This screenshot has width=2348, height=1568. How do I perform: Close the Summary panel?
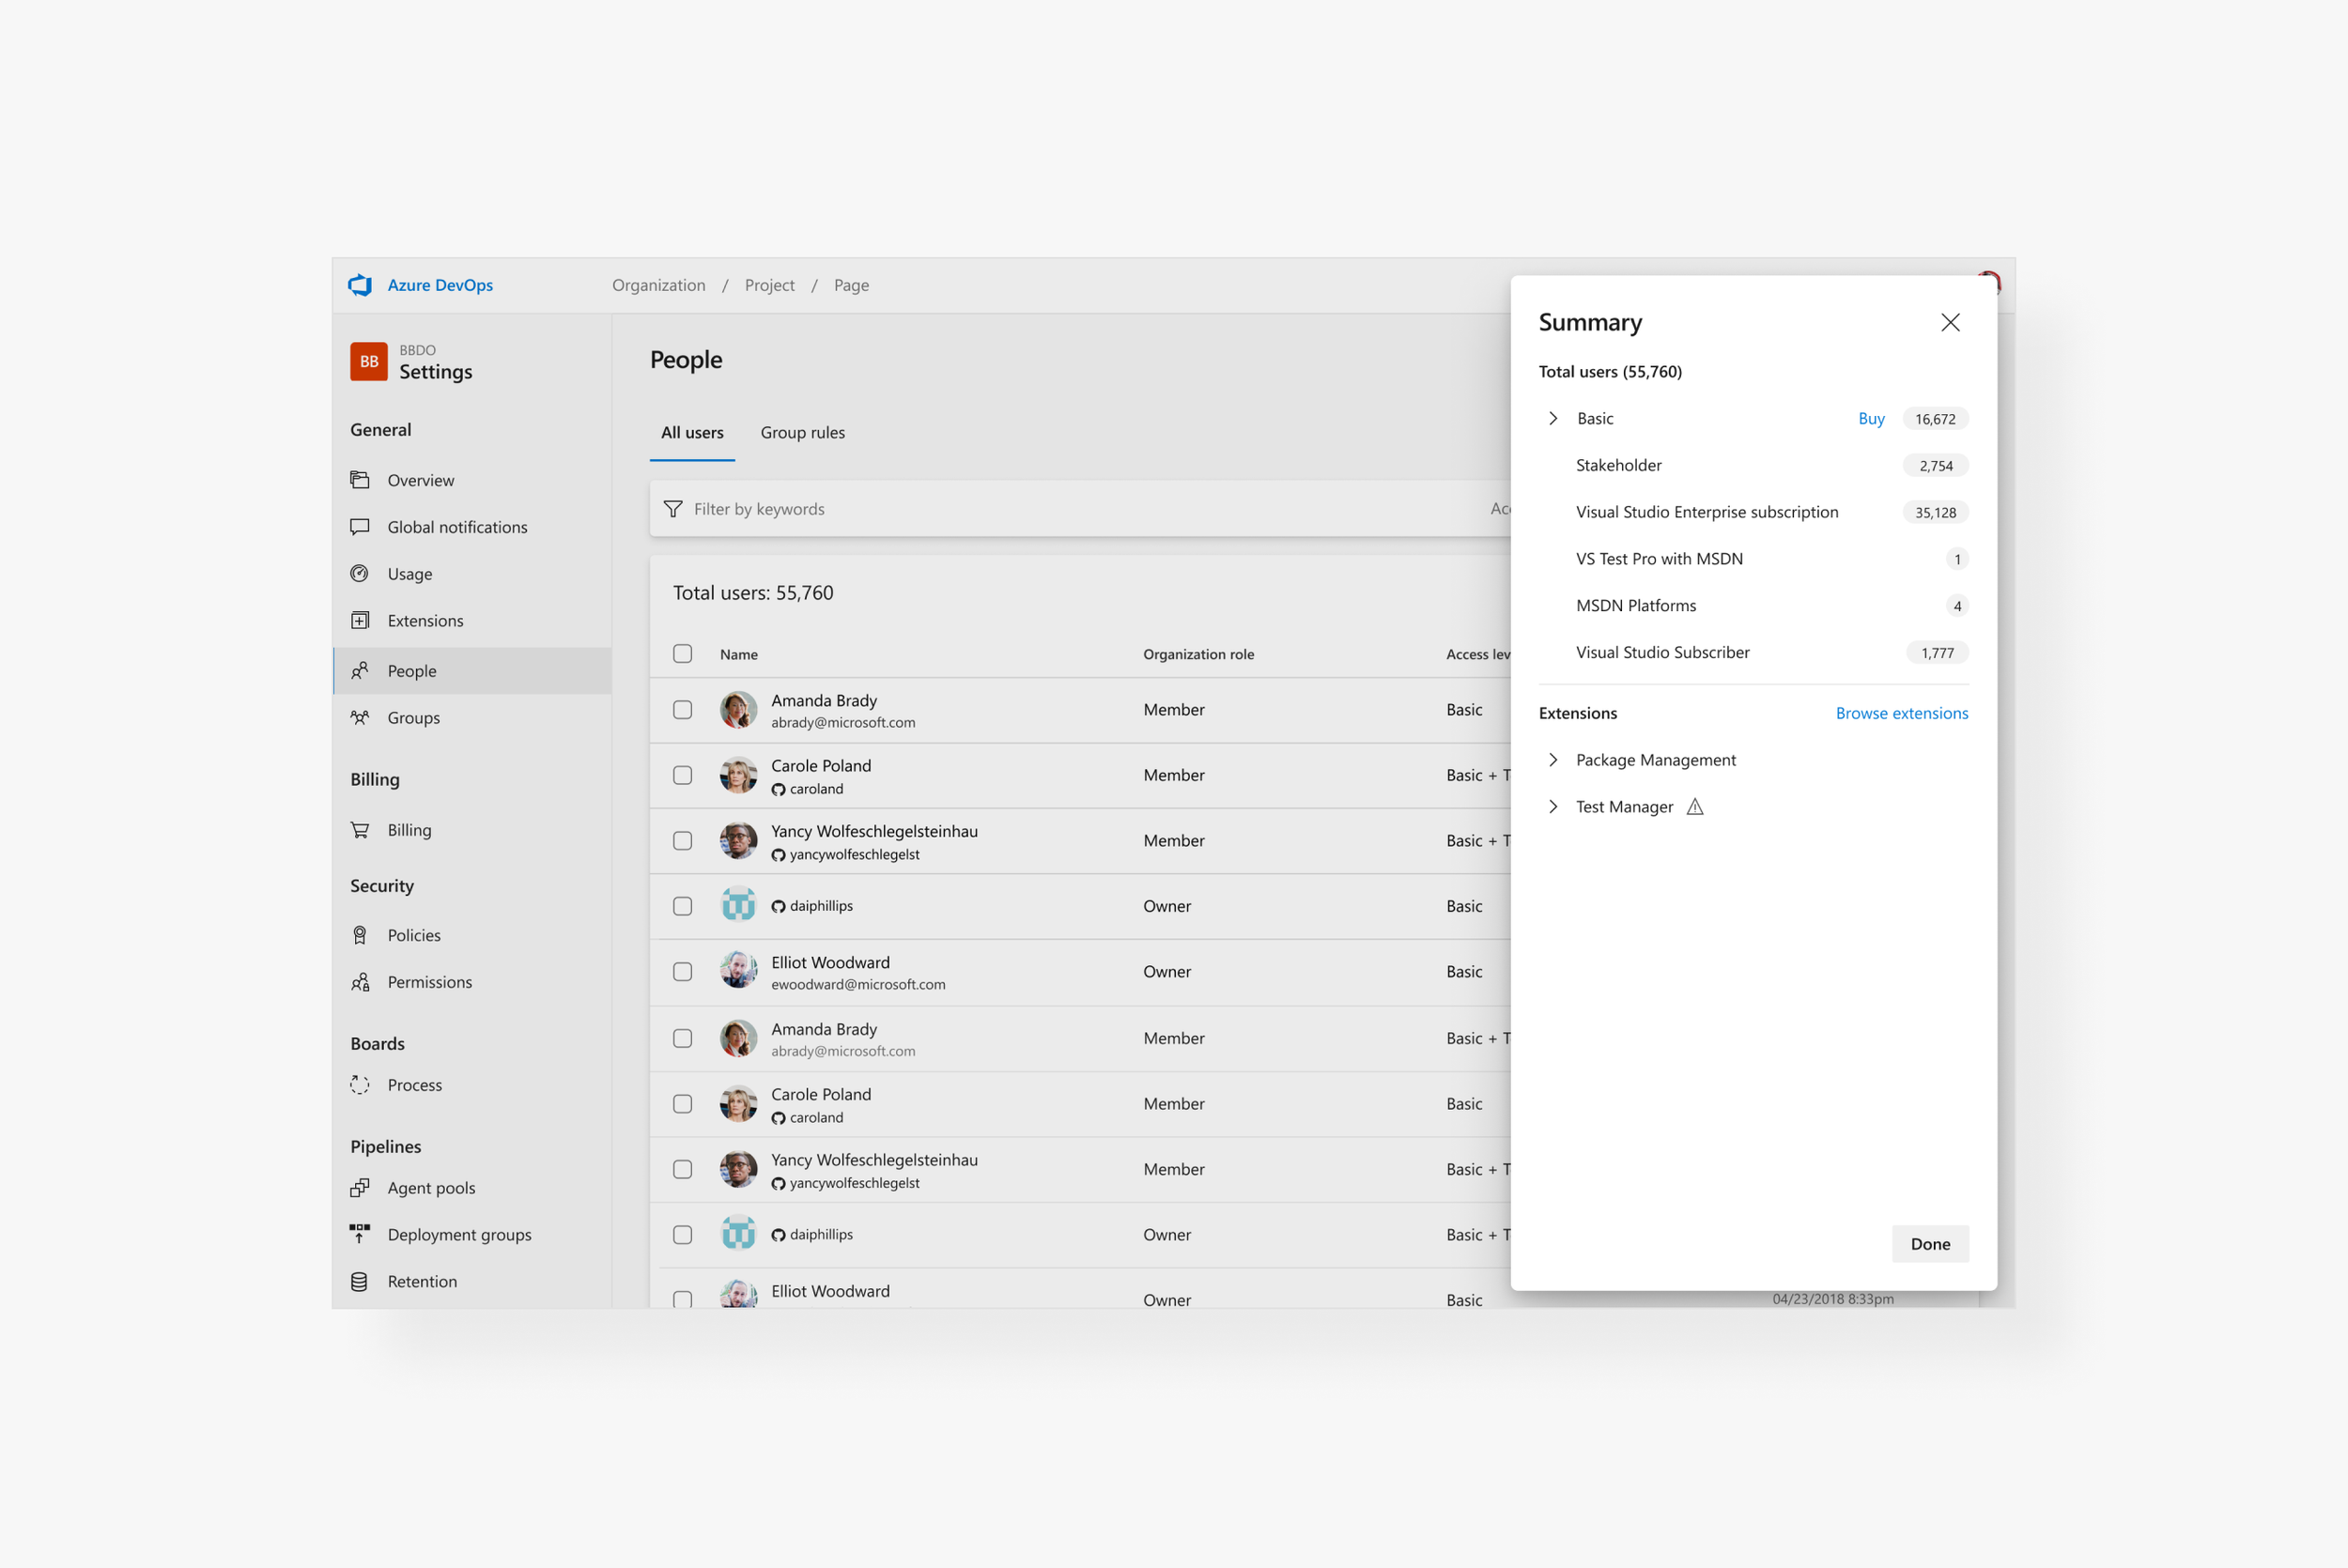(x=1950, y=322)
